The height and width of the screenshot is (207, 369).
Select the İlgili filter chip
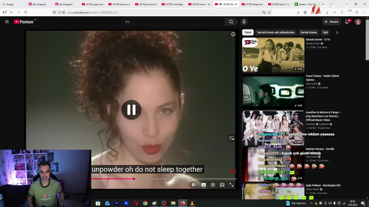(x=325, y=32)
